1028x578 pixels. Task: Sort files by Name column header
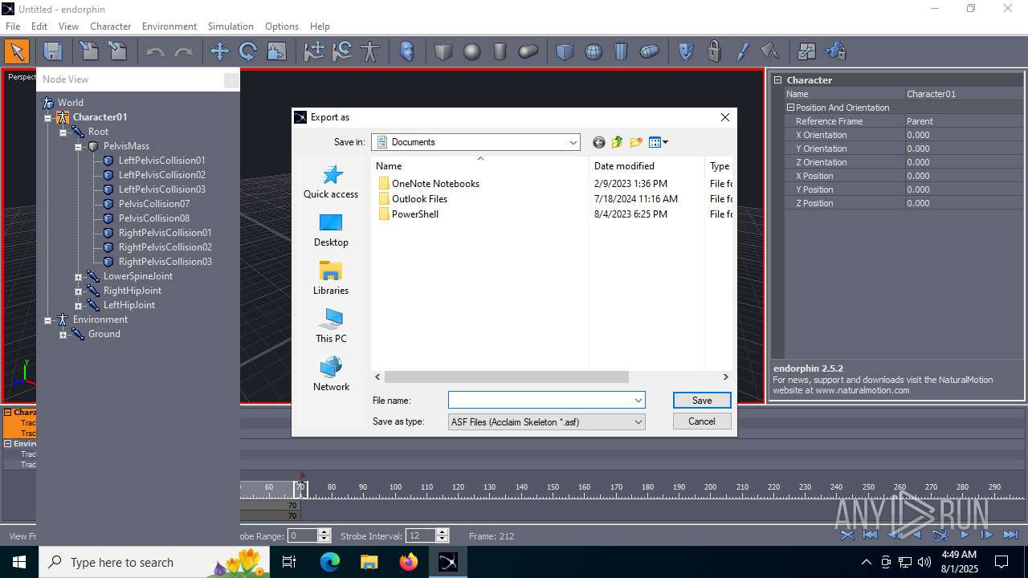480,166
